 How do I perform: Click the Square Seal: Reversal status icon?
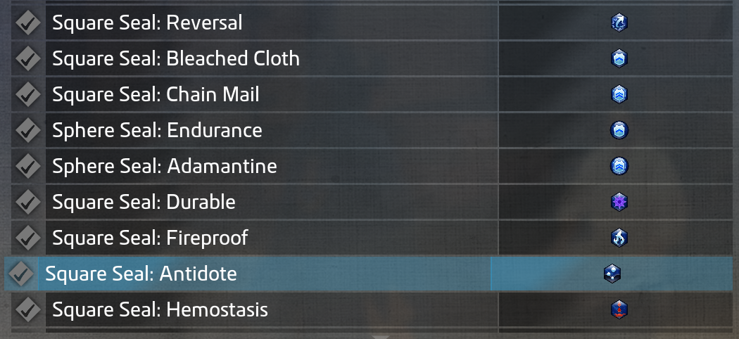click(x=619, y=23)
